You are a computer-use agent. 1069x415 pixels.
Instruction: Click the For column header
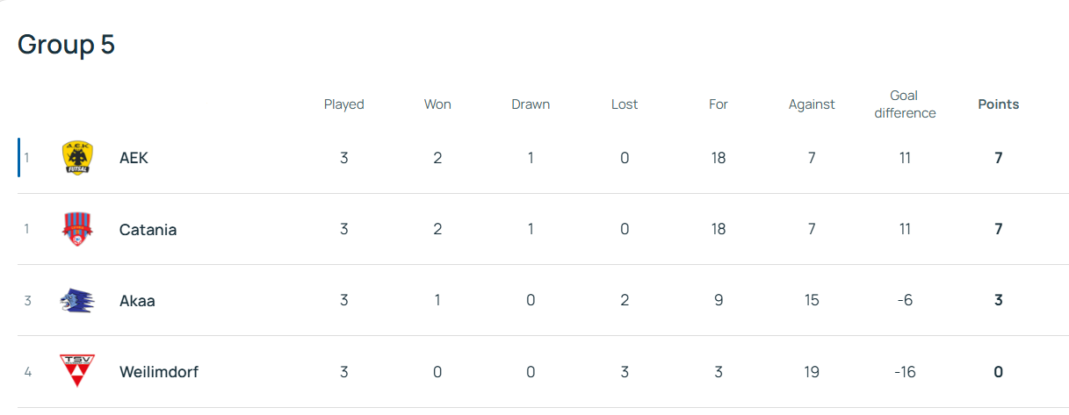[719, 104]
